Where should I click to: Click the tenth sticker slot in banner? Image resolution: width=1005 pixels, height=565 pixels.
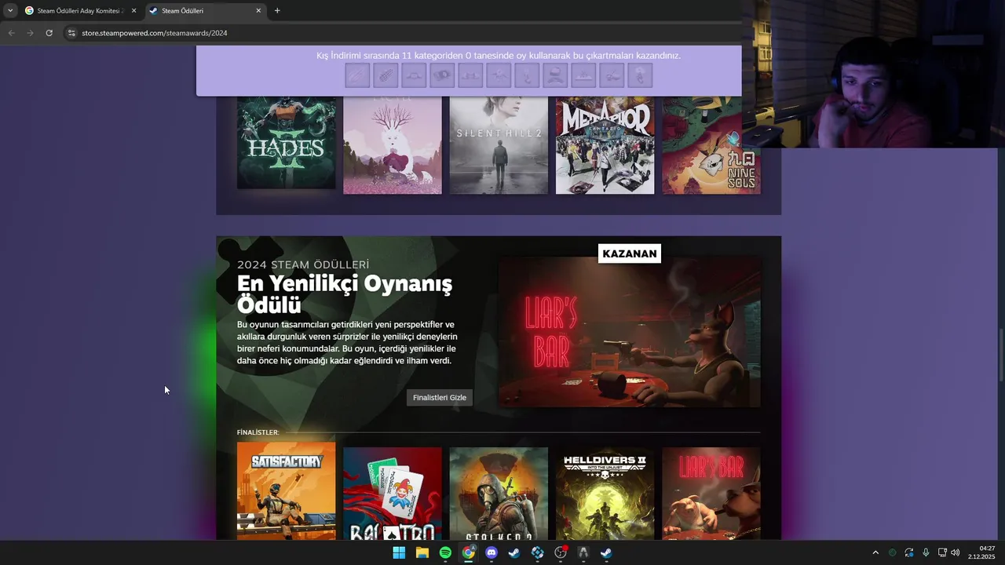pos(612,75)
